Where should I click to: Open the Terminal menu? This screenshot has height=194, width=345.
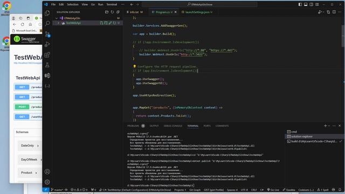click(112, 4)
